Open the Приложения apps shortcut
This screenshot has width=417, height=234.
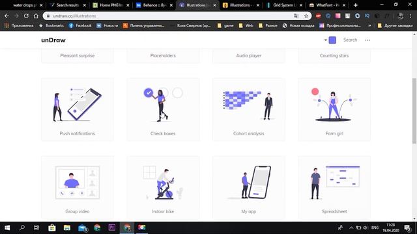point(19,25)
